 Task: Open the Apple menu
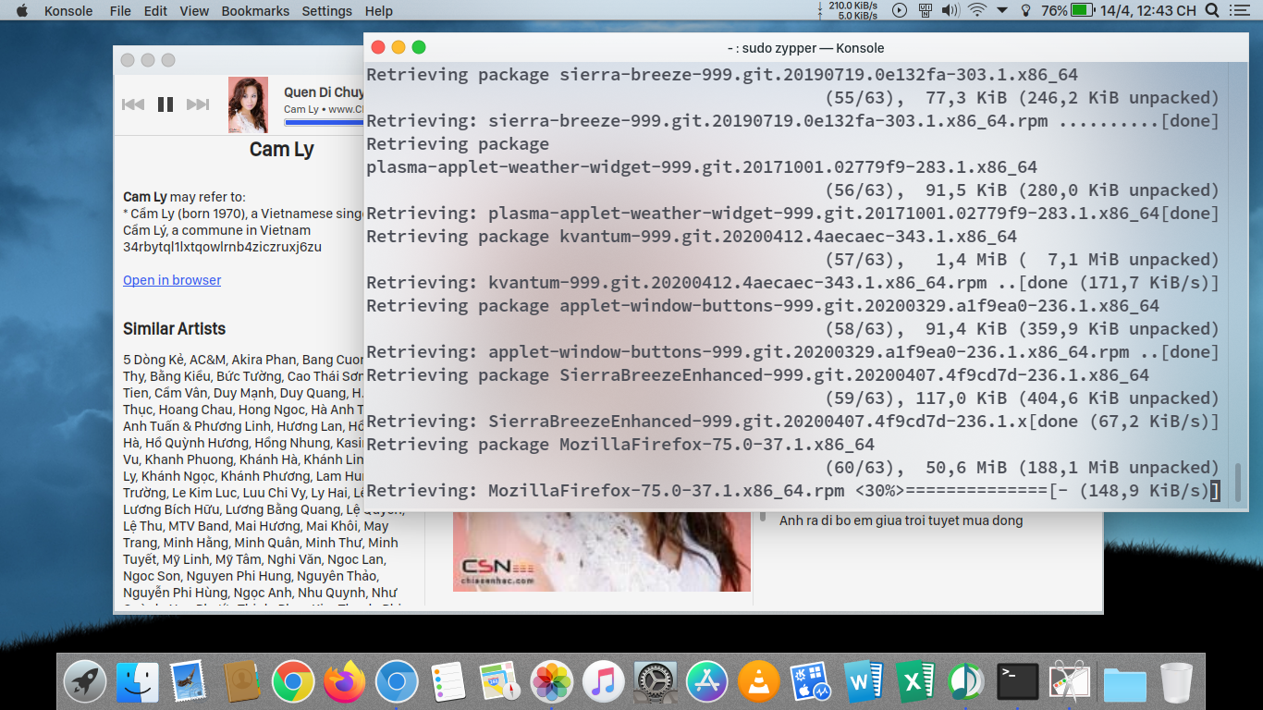coord(22,10)
